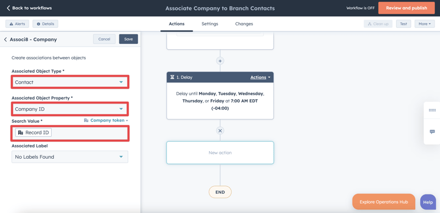Switch to the Changes tab

click(x=244, y=24)
